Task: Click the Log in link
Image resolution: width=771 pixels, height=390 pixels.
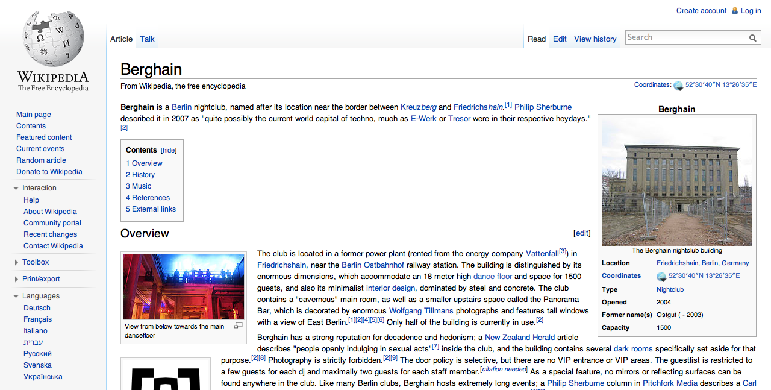Action: [751, 11]
